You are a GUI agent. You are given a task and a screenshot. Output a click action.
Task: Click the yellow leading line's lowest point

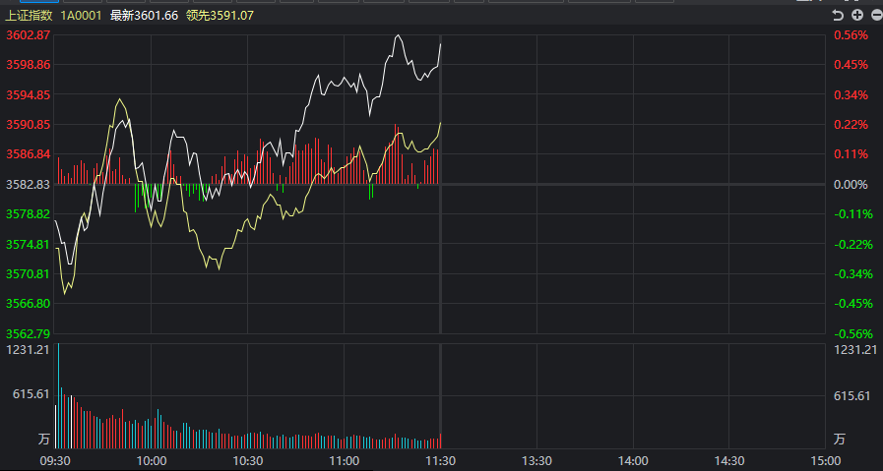pos(65,293)
